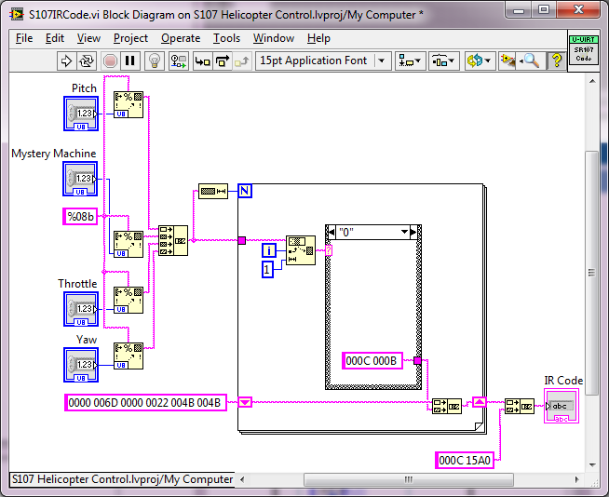Select the String Length function node

(213, 191)
